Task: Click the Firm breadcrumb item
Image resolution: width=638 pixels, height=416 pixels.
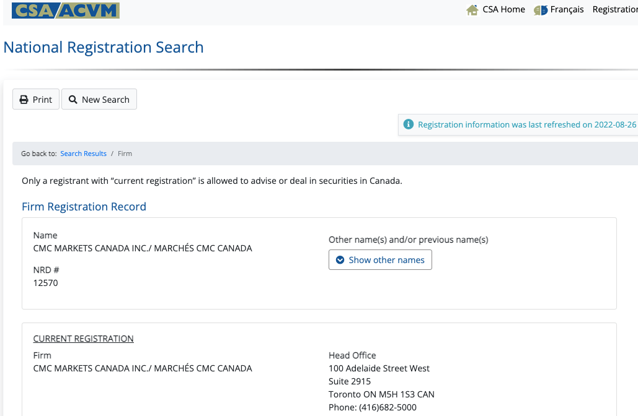Action: pos(125,154)
